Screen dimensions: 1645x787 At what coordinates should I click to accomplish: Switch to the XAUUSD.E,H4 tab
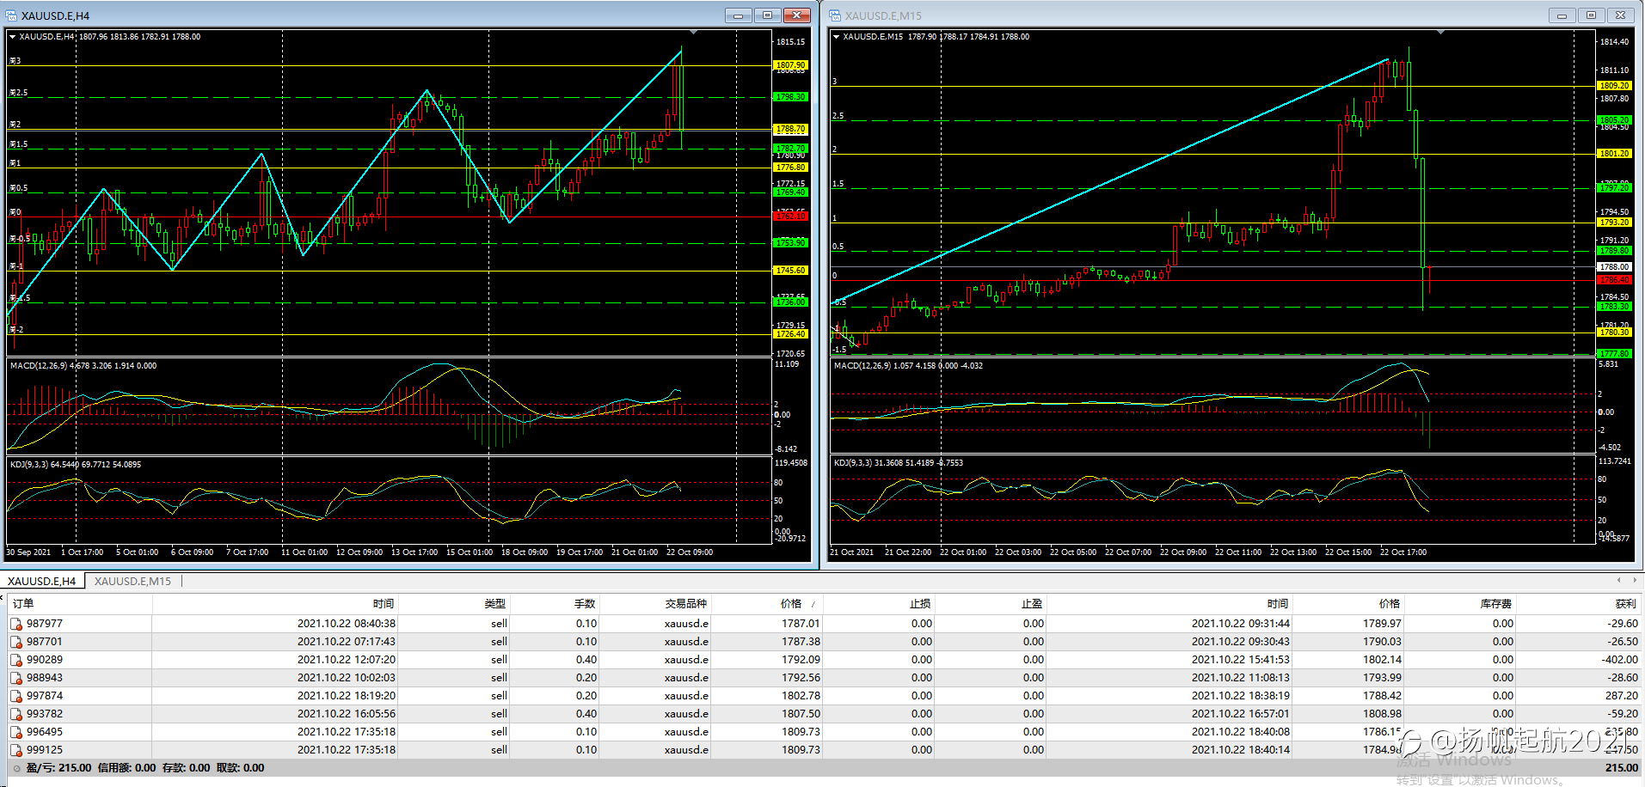[42, 582]
